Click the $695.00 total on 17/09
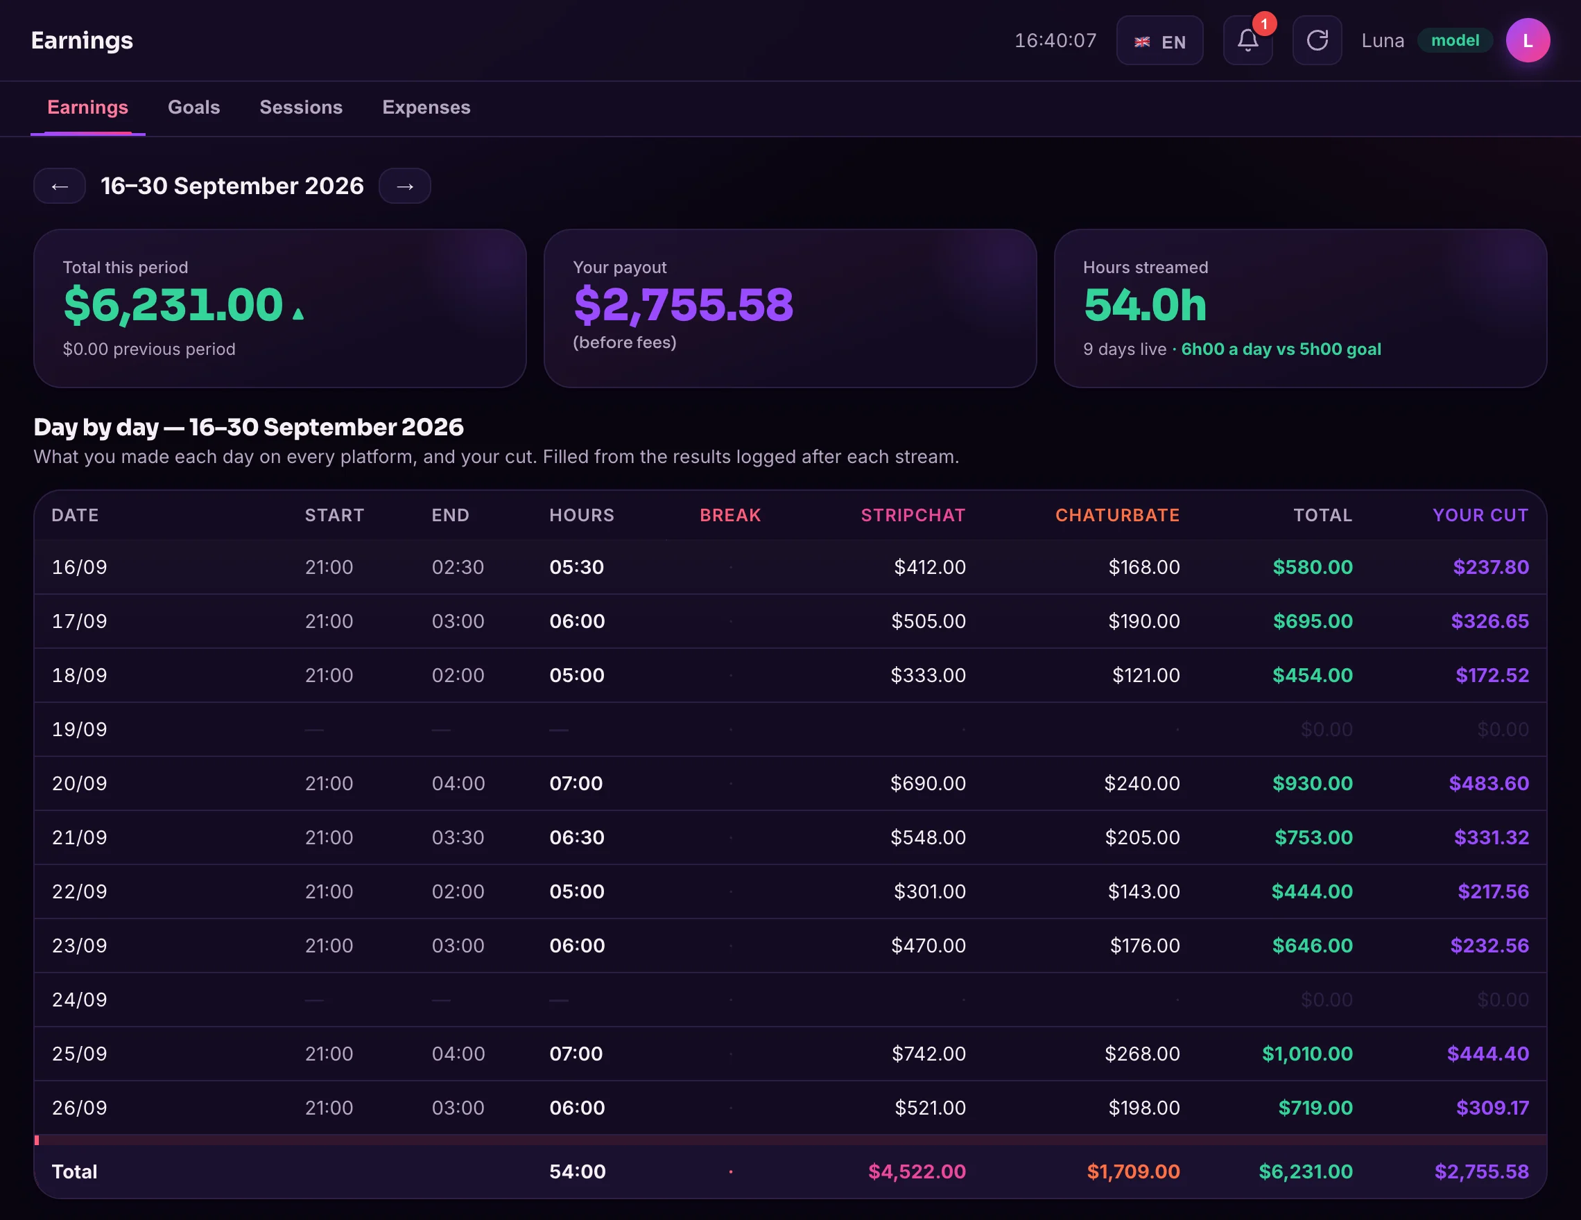1581x1220 pixels. tap(1313, 621)
